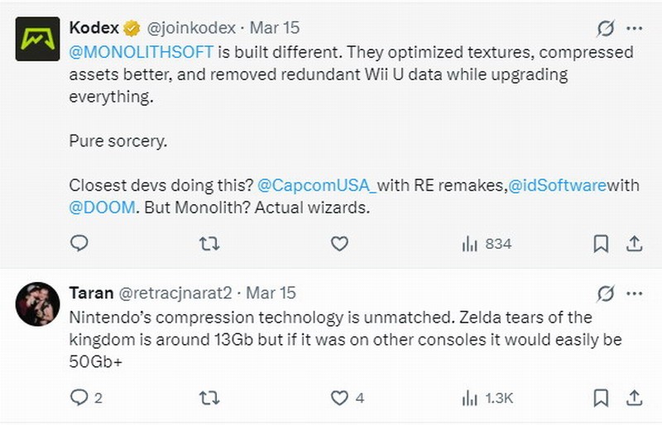Share the Kodex tweet

click(x=633, y=243)
